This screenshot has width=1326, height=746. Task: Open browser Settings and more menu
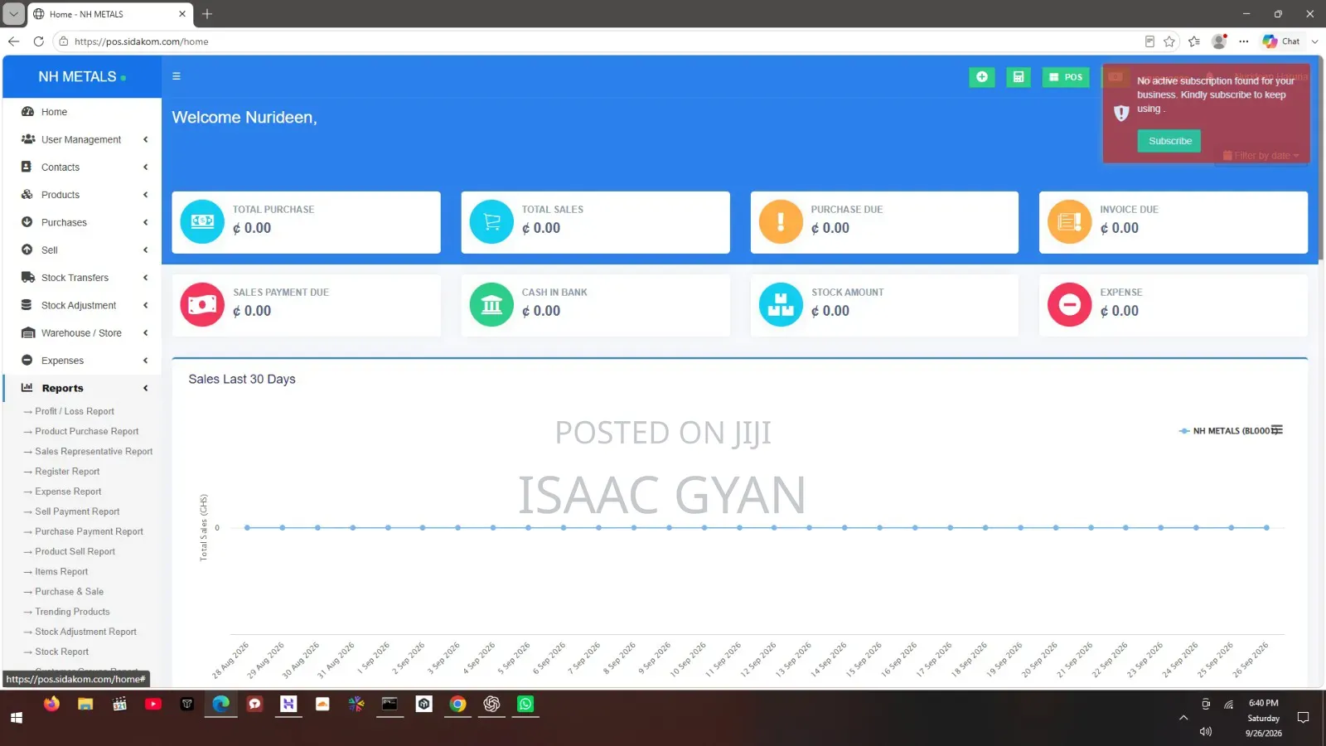[1244, 41]
